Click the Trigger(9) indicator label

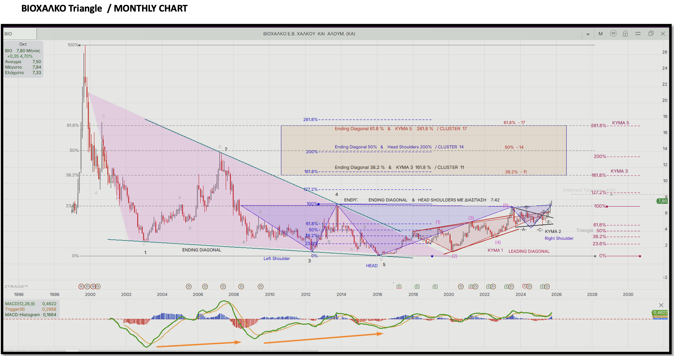click(15, 309)
